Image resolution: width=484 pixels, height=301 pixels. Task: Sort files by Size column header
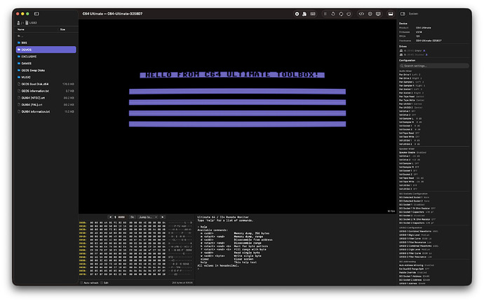[x=62, y=29]
